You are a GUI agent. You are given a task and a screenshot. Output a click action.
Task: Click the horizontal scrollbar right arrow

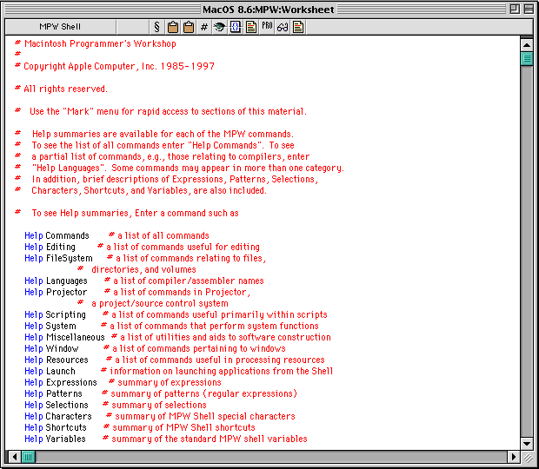(x=512, y=456)
